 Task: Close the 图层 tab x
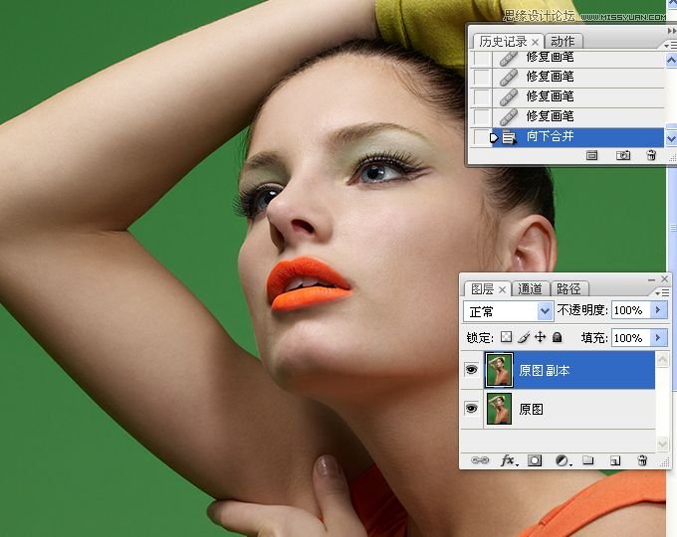502,289
